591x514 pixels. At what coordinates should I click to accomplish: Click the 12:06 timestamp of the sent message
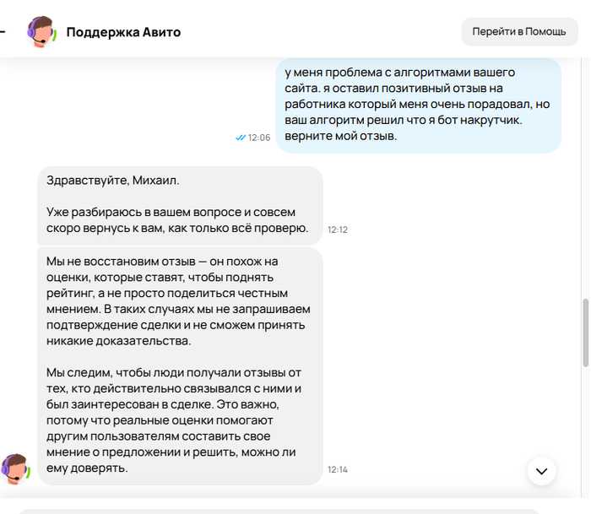[259, 138]
